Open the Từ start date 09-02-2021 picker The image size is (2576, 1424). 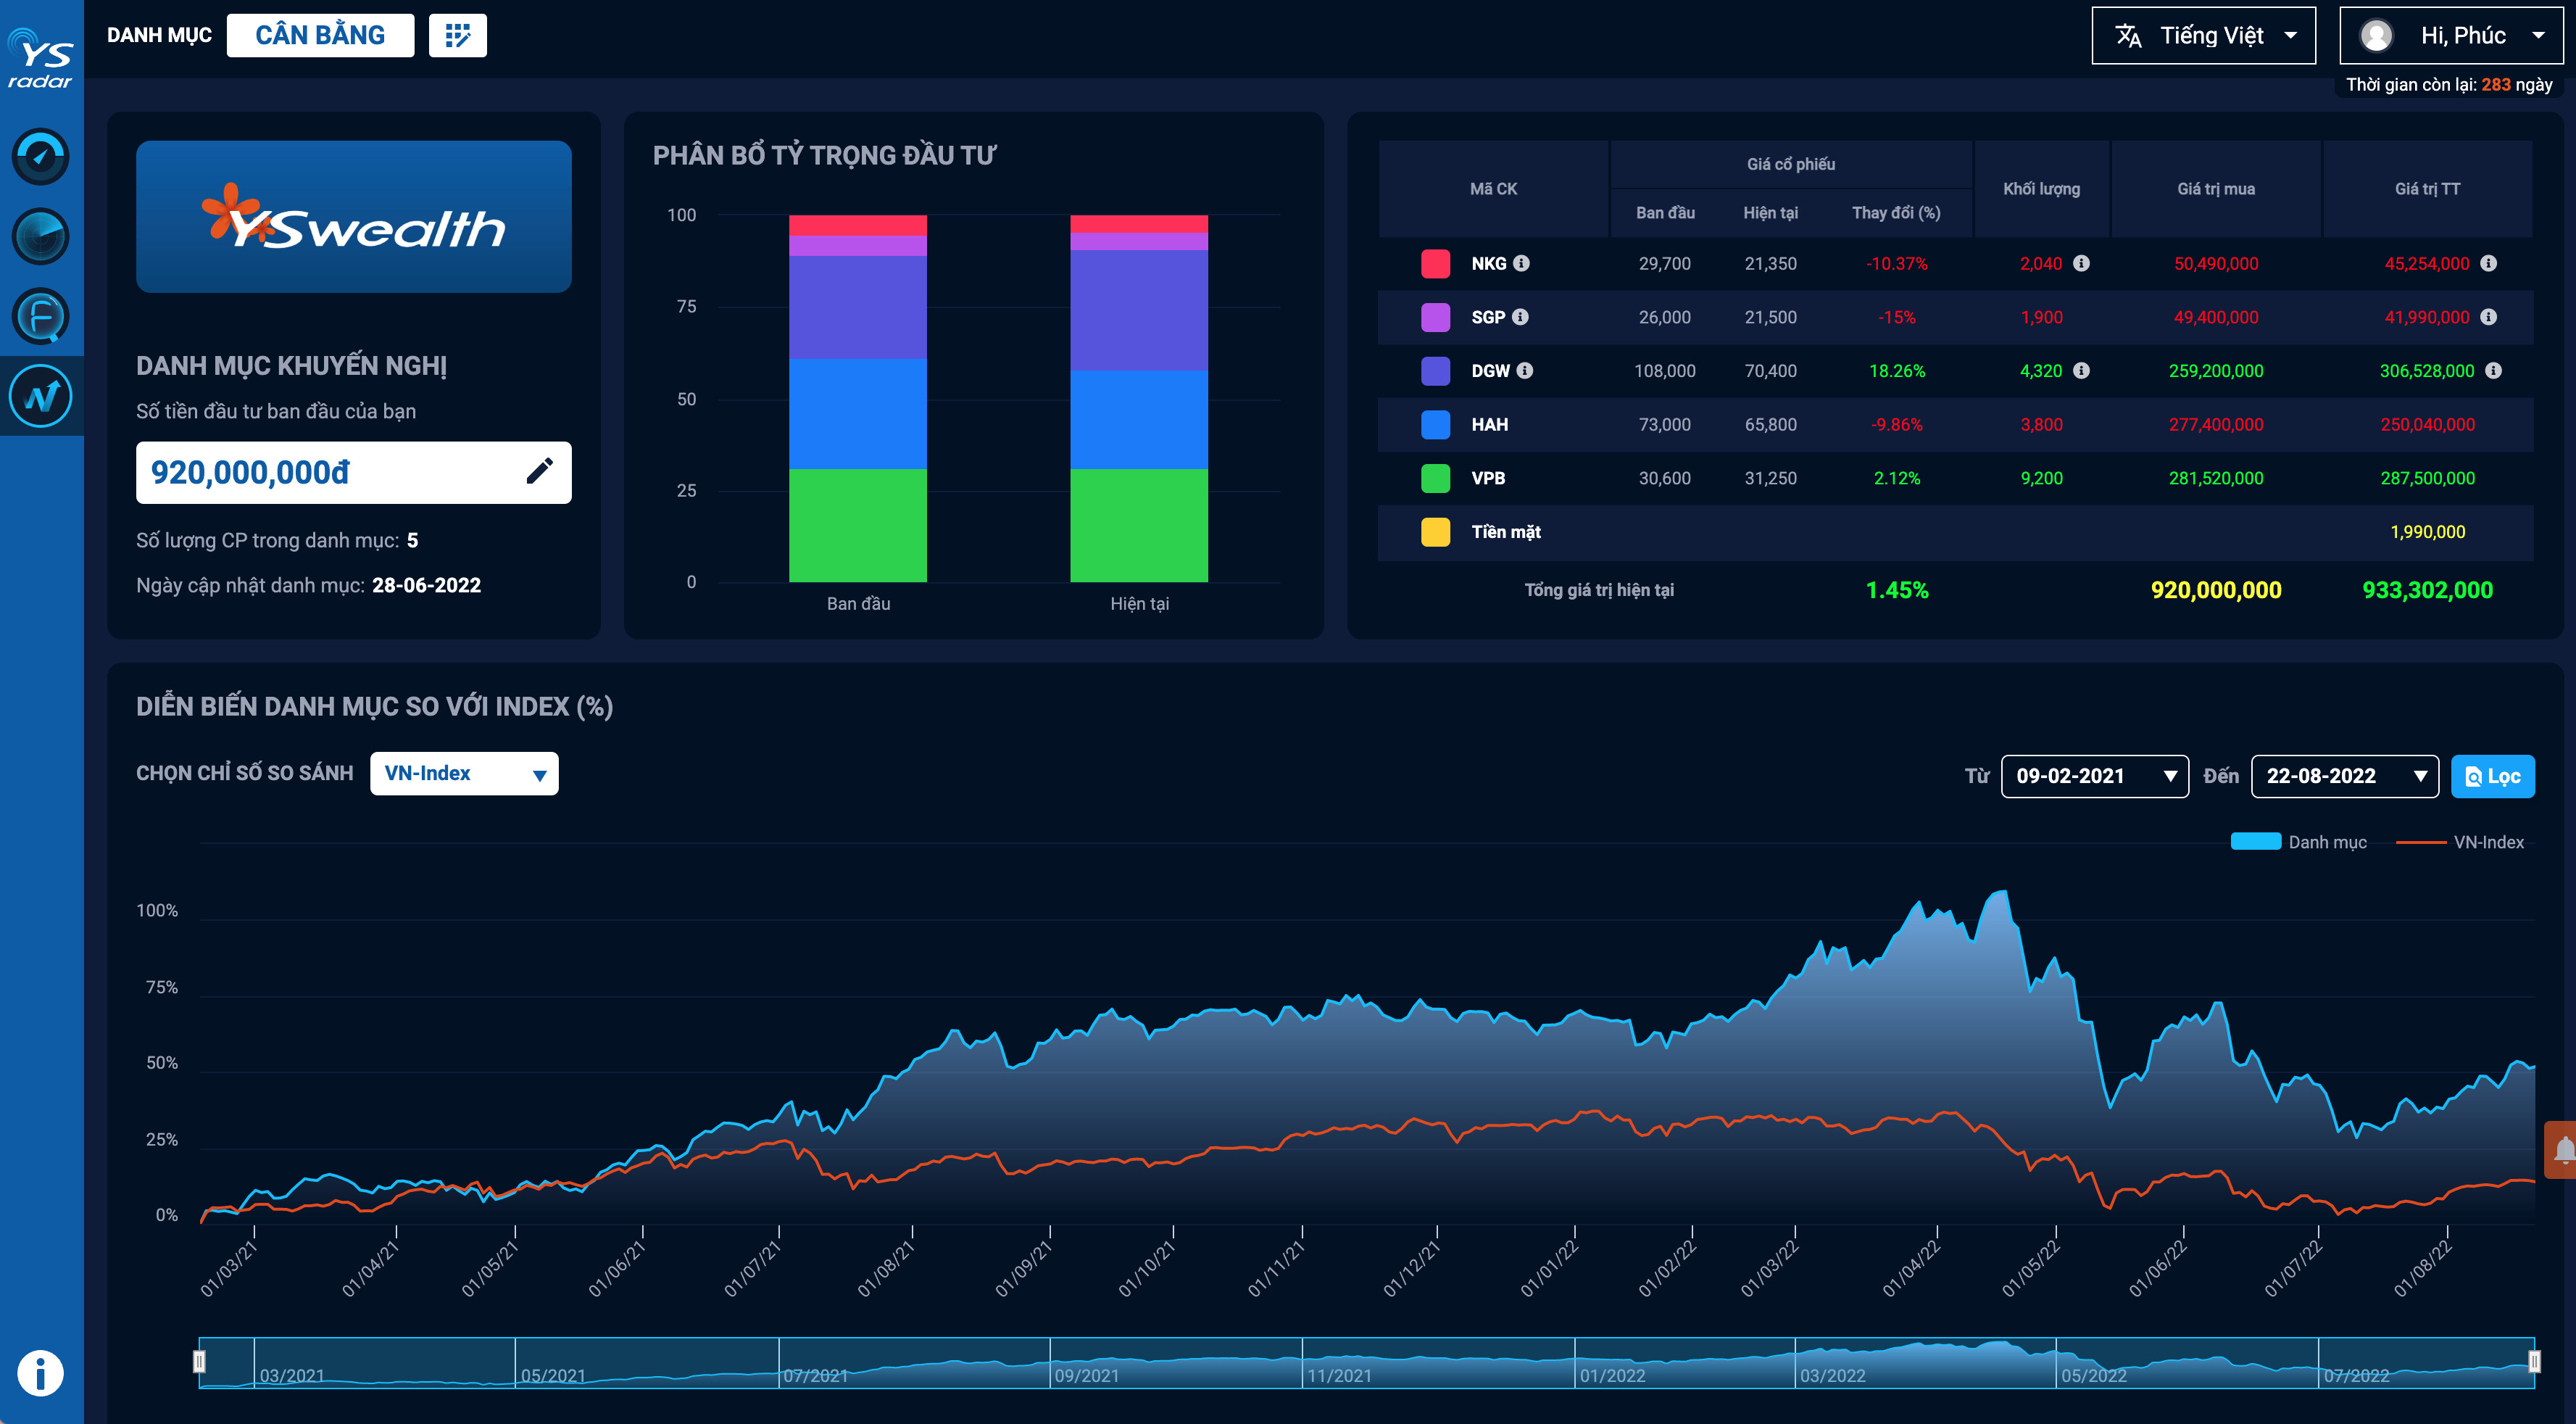click(x=2094, y=776)
